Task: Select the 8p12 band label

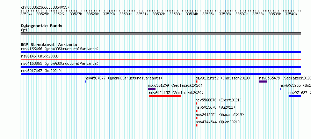Action: tap(25, 30)
